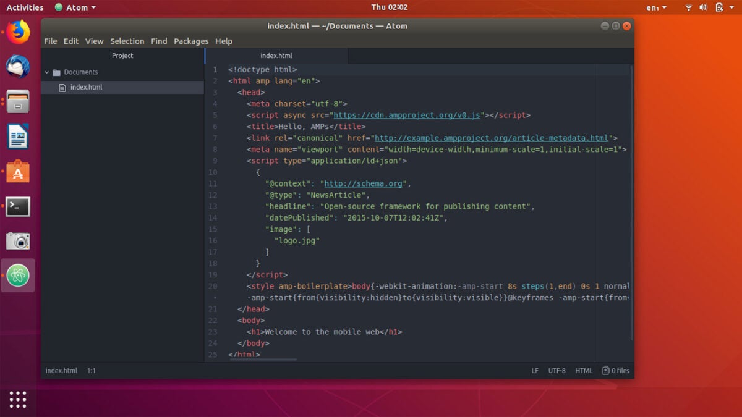The width and height of the screenshot is (742, 417).
Task: Open the Packages menu
Action: point(191,41)
